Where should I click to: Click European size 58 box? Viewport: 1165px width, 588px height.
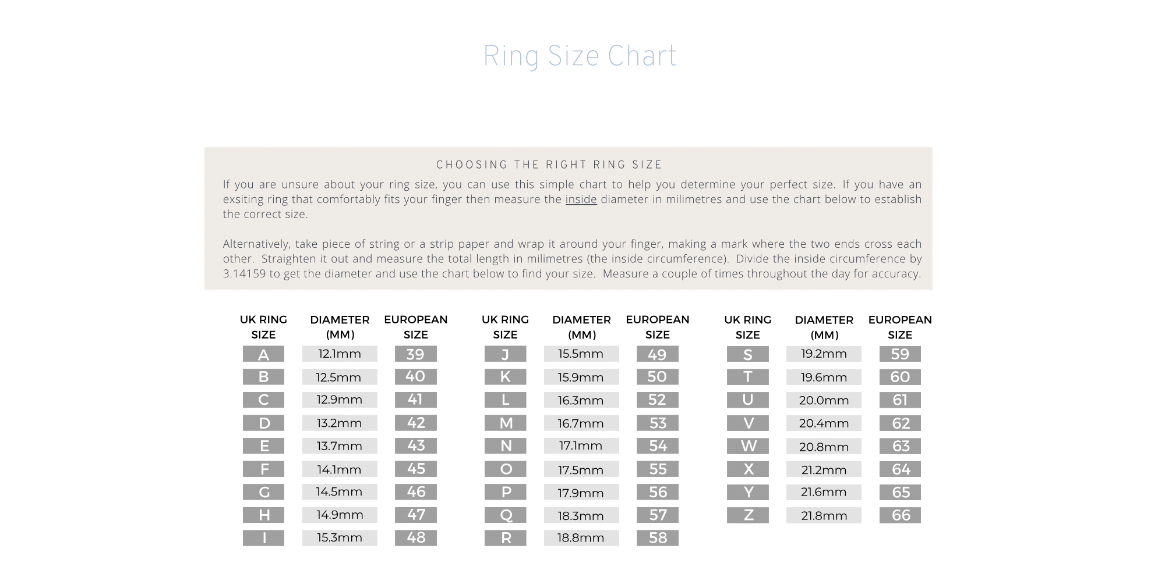pos(657,538)
